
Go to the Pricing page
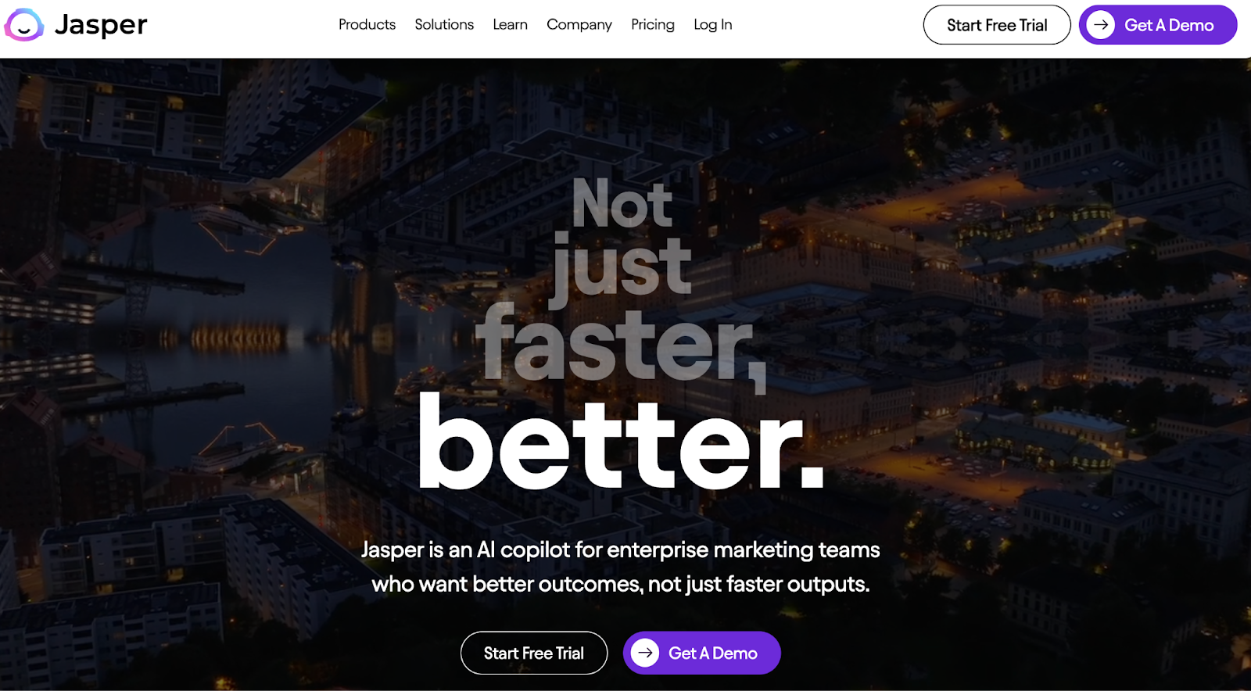coord(653,25)
